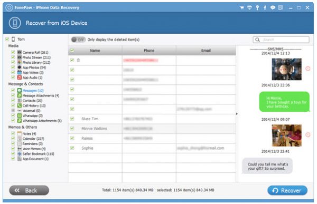Click the Wi-Fi signal icon in title bar
Viewport: 317px width, 204px height.
coord(249,8)
